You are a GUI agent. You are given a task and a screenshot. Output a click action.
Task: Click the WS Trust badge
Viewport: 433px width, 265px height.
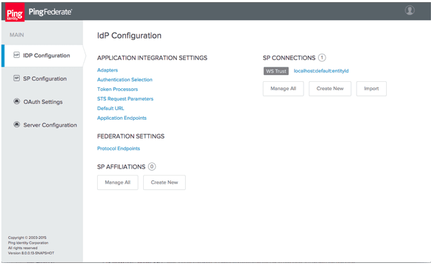276,71
